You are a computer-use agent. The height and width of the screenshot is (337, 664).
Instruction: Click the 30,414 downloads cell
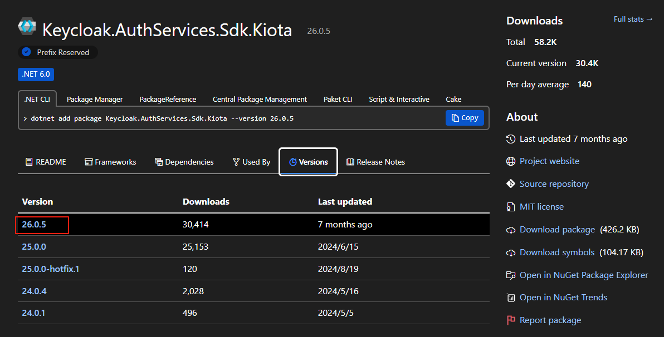195,225
